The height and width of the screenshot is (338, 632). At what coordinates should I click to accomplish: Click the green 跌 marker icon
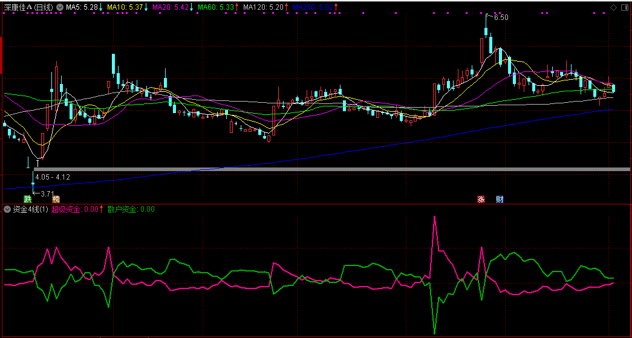[x=27, y=199]
